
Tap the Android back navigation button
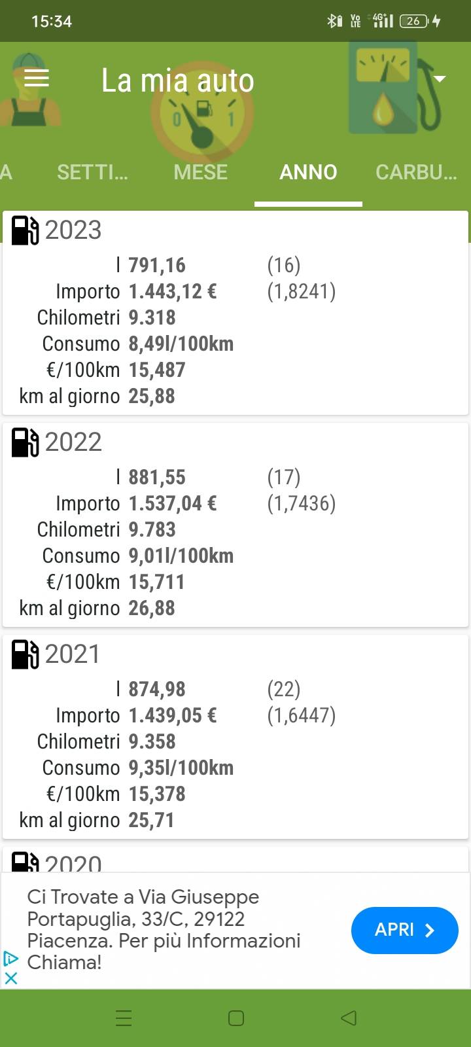pos(349,1018)
